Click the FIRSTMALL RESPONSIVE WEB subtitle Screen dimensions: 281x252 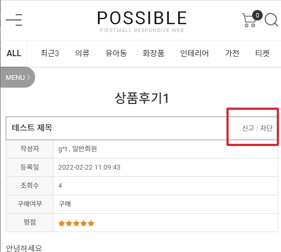tap(142, 30)
